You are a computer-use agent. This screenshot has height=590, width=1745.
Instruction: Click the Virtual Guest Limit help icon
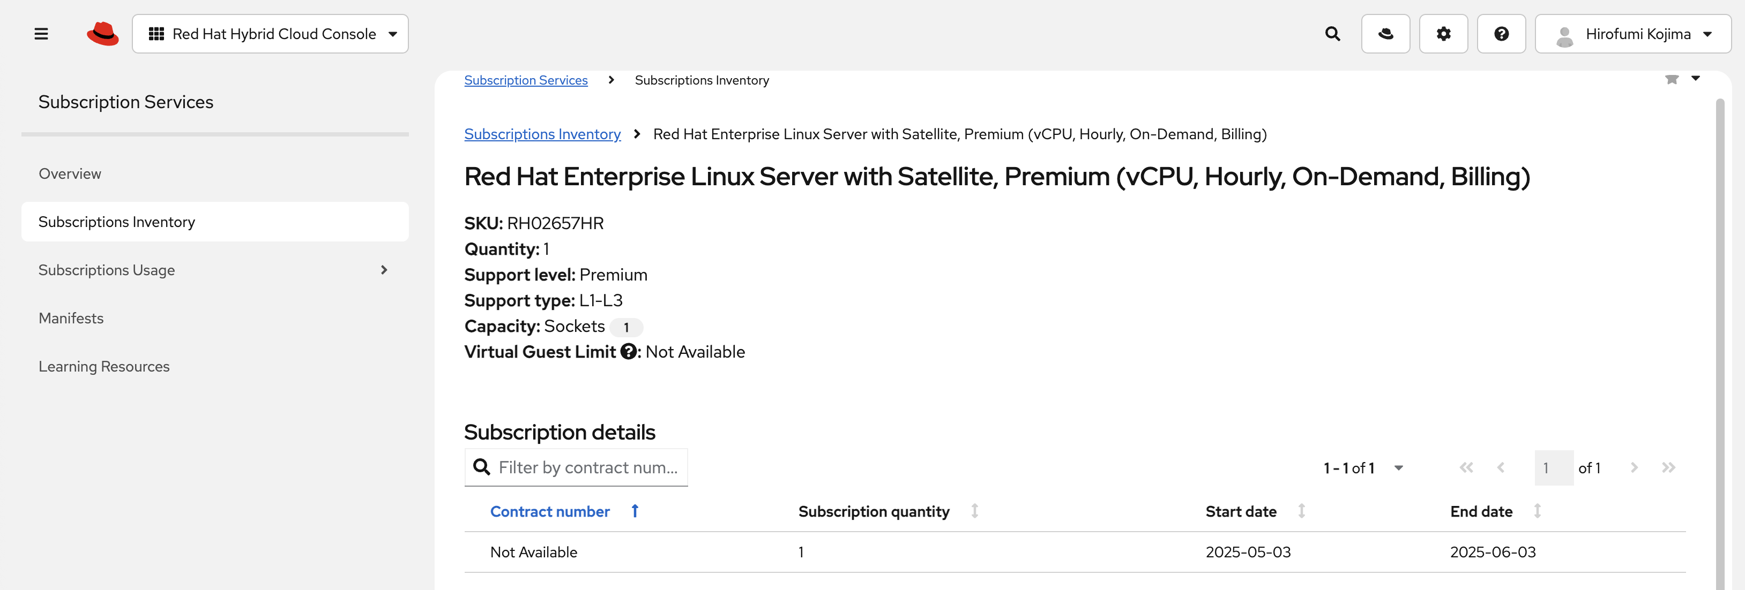coord(629,352)
